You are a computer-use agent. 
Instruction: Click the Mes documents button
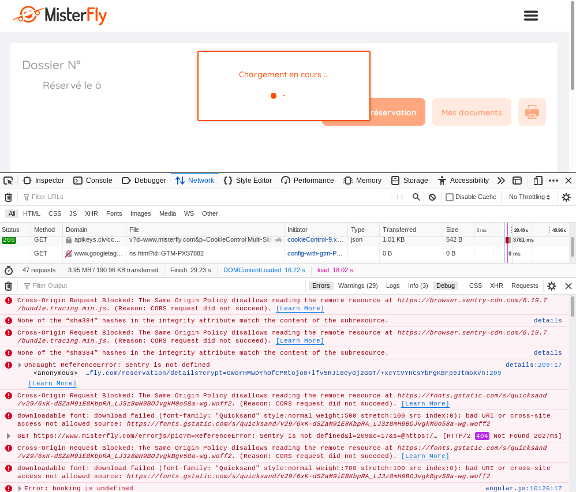point(472,112)
